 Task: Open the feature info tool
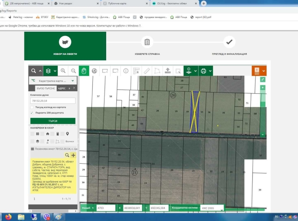tap(126, 71)
